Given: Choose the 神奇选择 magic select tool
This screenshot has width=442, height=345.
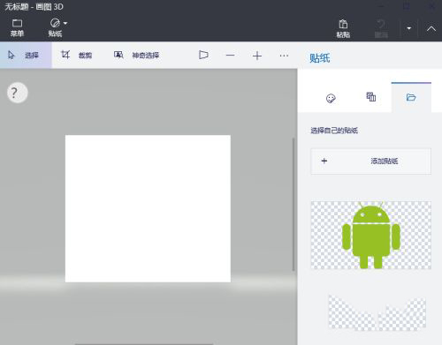Looking at the screenshot, I should tap(136, 55).
